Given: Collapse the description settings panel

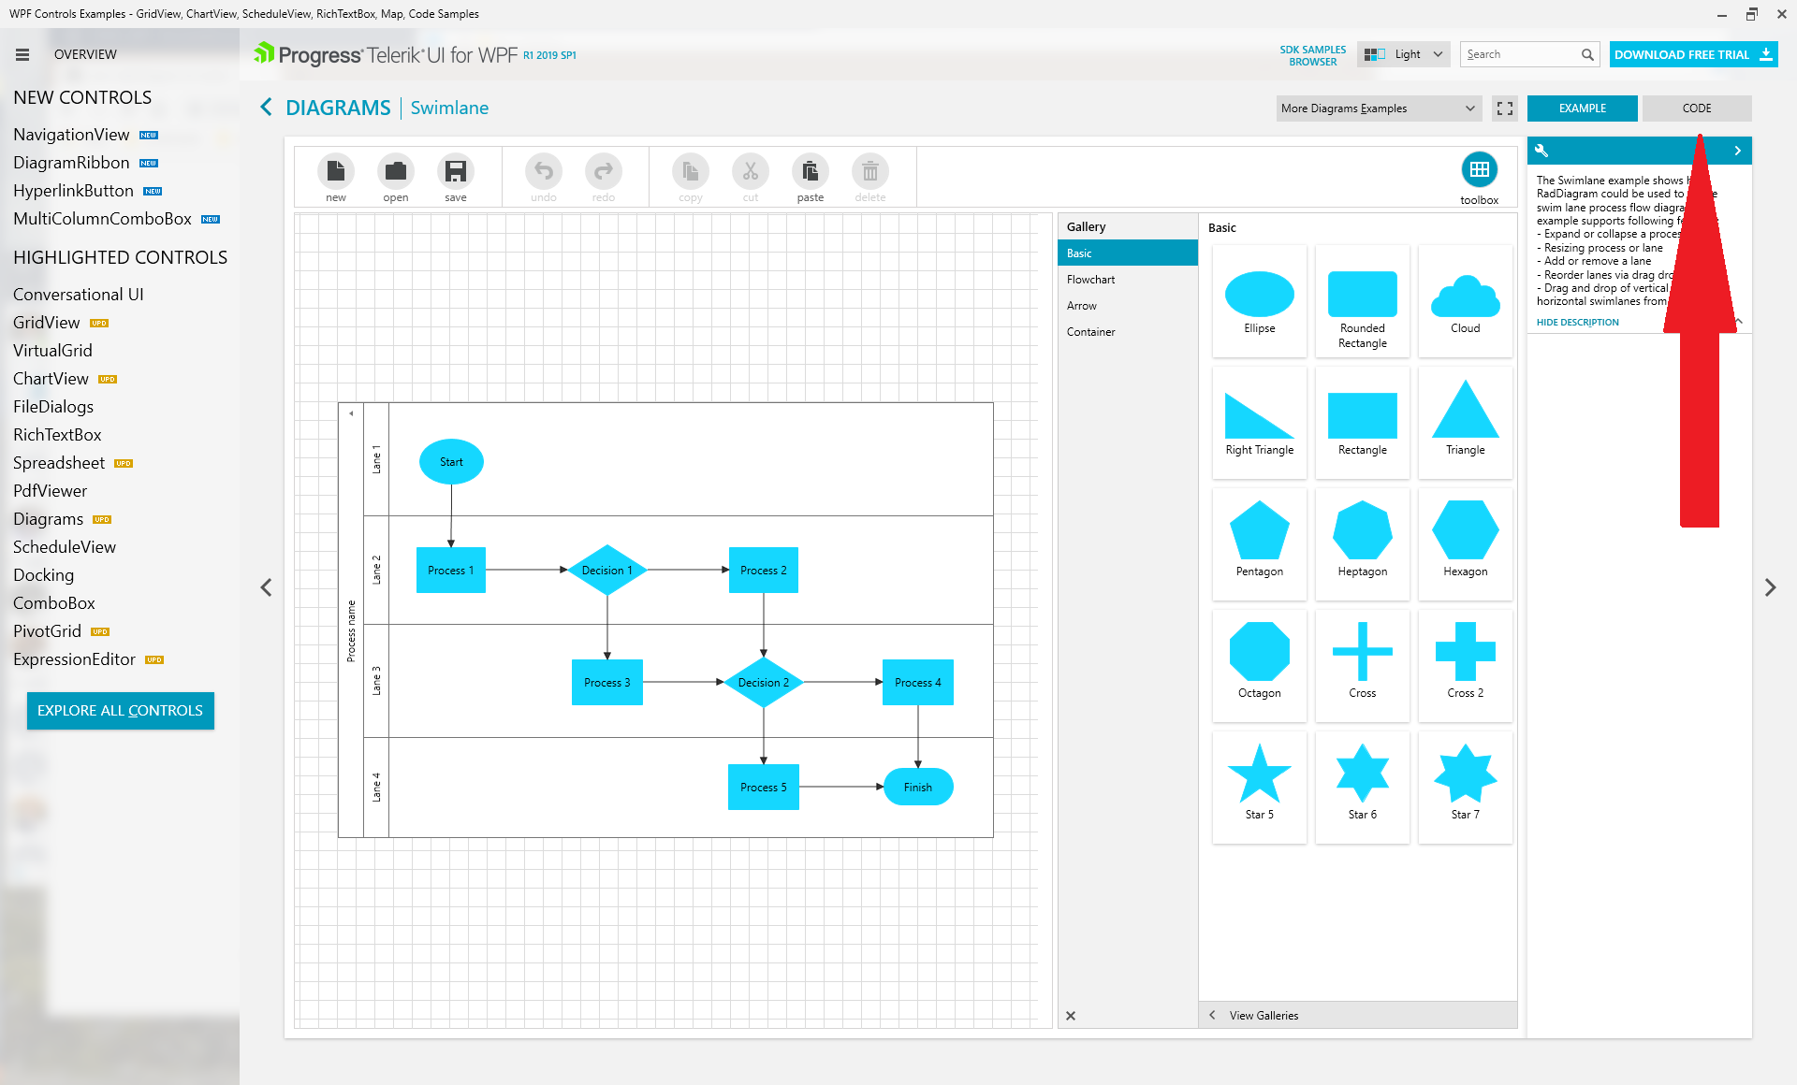Looking at the screenshot, I should click(x=1737, y=151).
